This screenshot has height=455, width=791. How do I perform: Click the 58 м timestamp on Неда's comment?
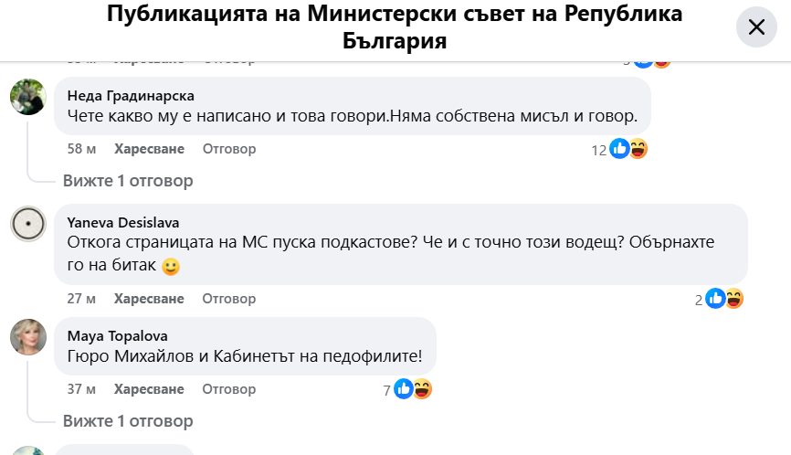[82, 149]
